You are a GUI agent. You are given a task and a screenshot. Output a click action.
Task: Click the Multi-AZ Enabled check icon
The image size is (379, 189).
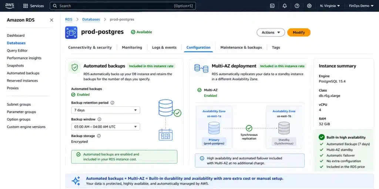199,90
